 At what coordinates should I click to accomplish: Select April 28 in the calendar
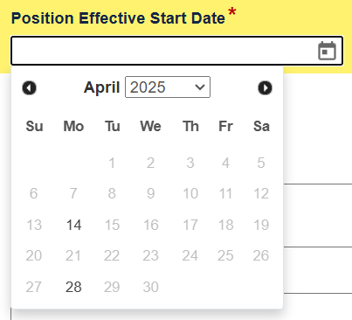[x=73, y=287]
